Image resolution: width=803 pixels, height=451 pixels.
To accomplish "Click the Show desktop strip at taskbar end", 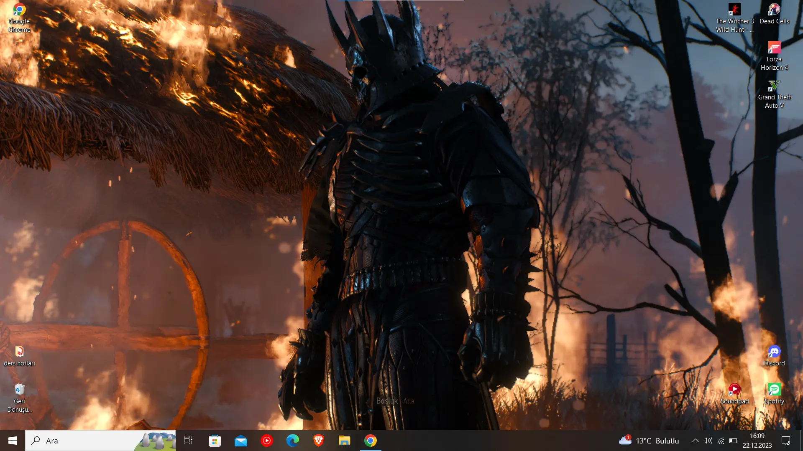I will tap(801, 441).
